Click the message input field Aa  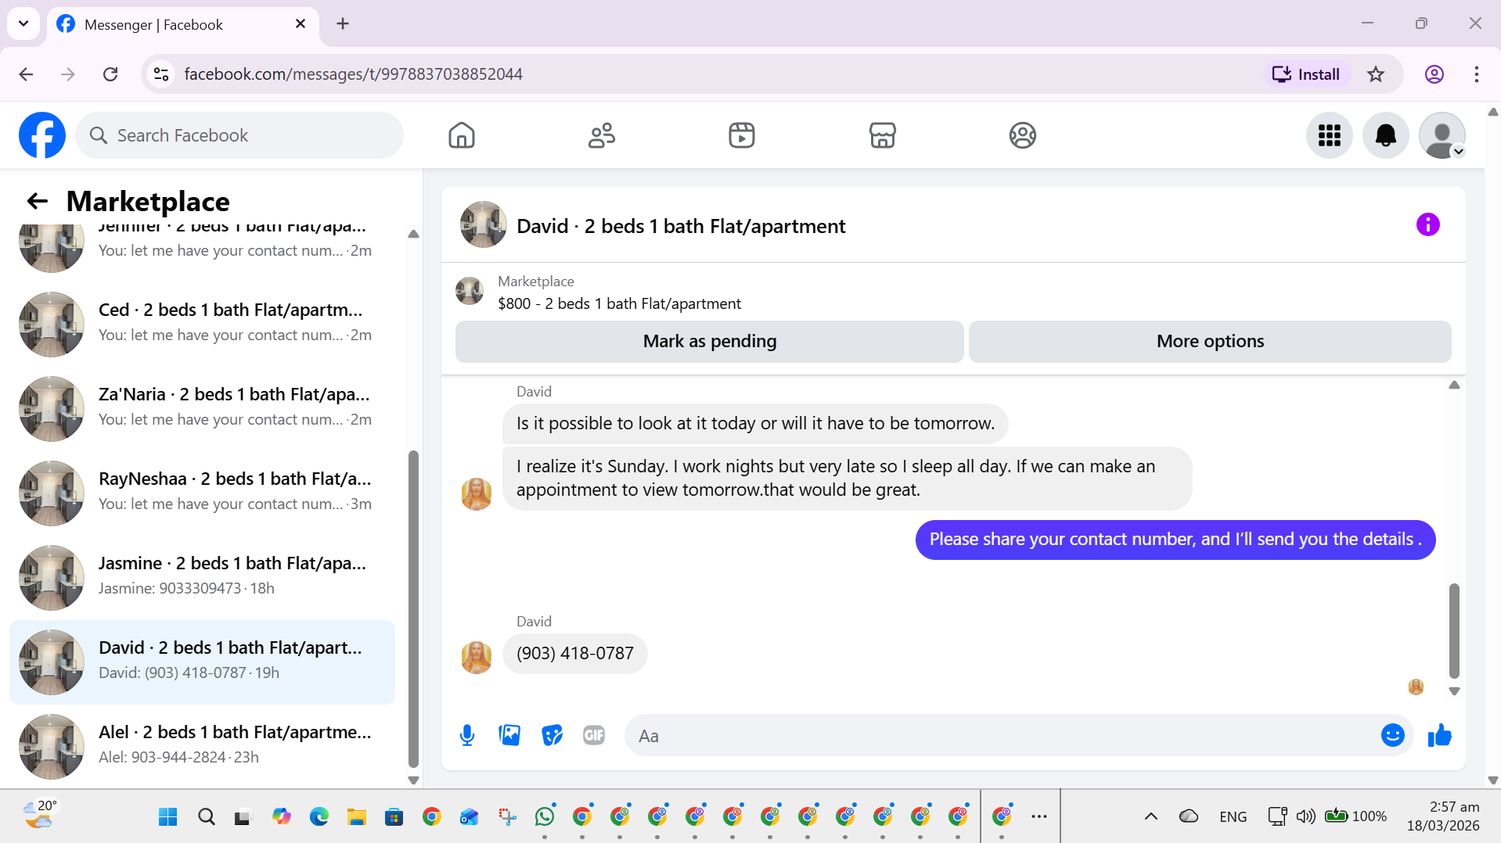pyautogui.click(x=1002, y=735)
